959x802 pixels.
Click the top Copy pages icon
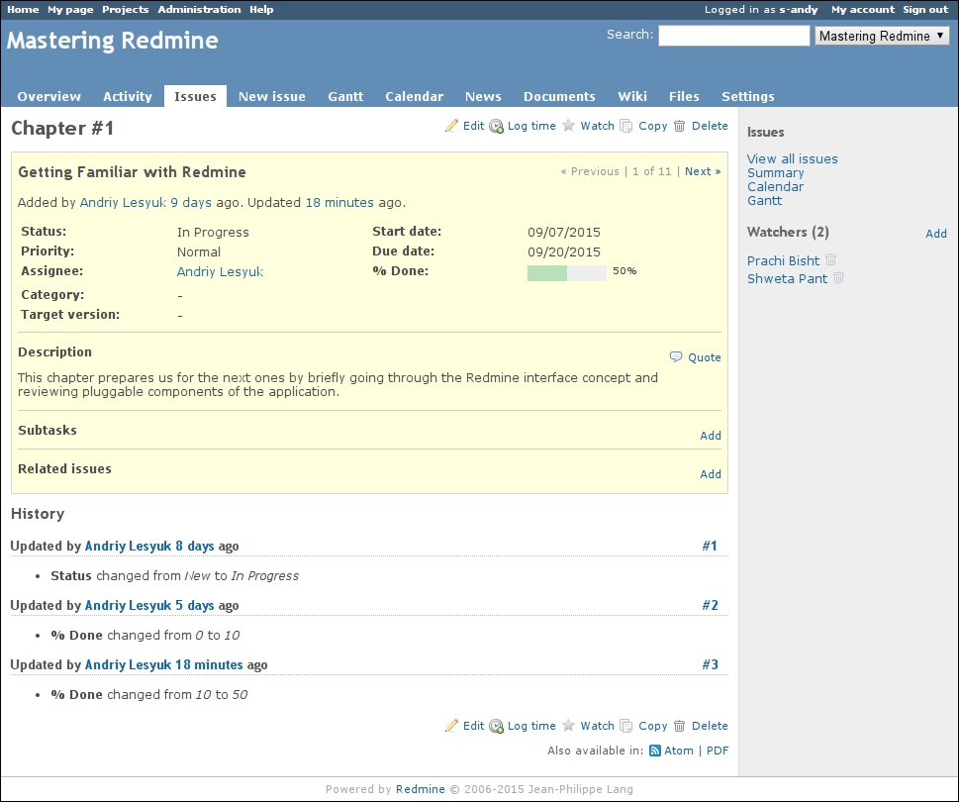[x=625, y=126]
